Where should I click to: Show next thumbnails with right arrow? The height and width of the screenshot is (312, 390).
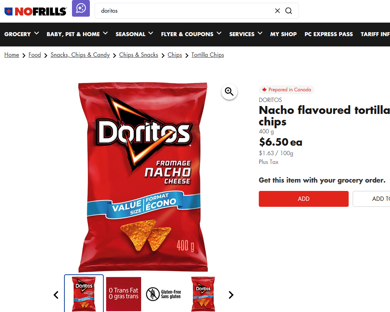[231, 295]
